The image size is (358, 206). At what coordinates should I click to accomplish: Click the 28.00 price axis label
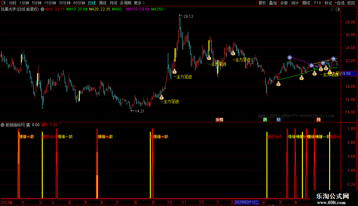350,22
